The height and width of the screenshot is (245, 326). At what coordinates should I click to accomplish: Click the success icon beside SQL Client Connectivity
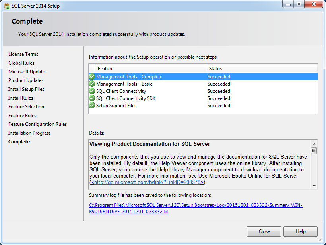92,91
